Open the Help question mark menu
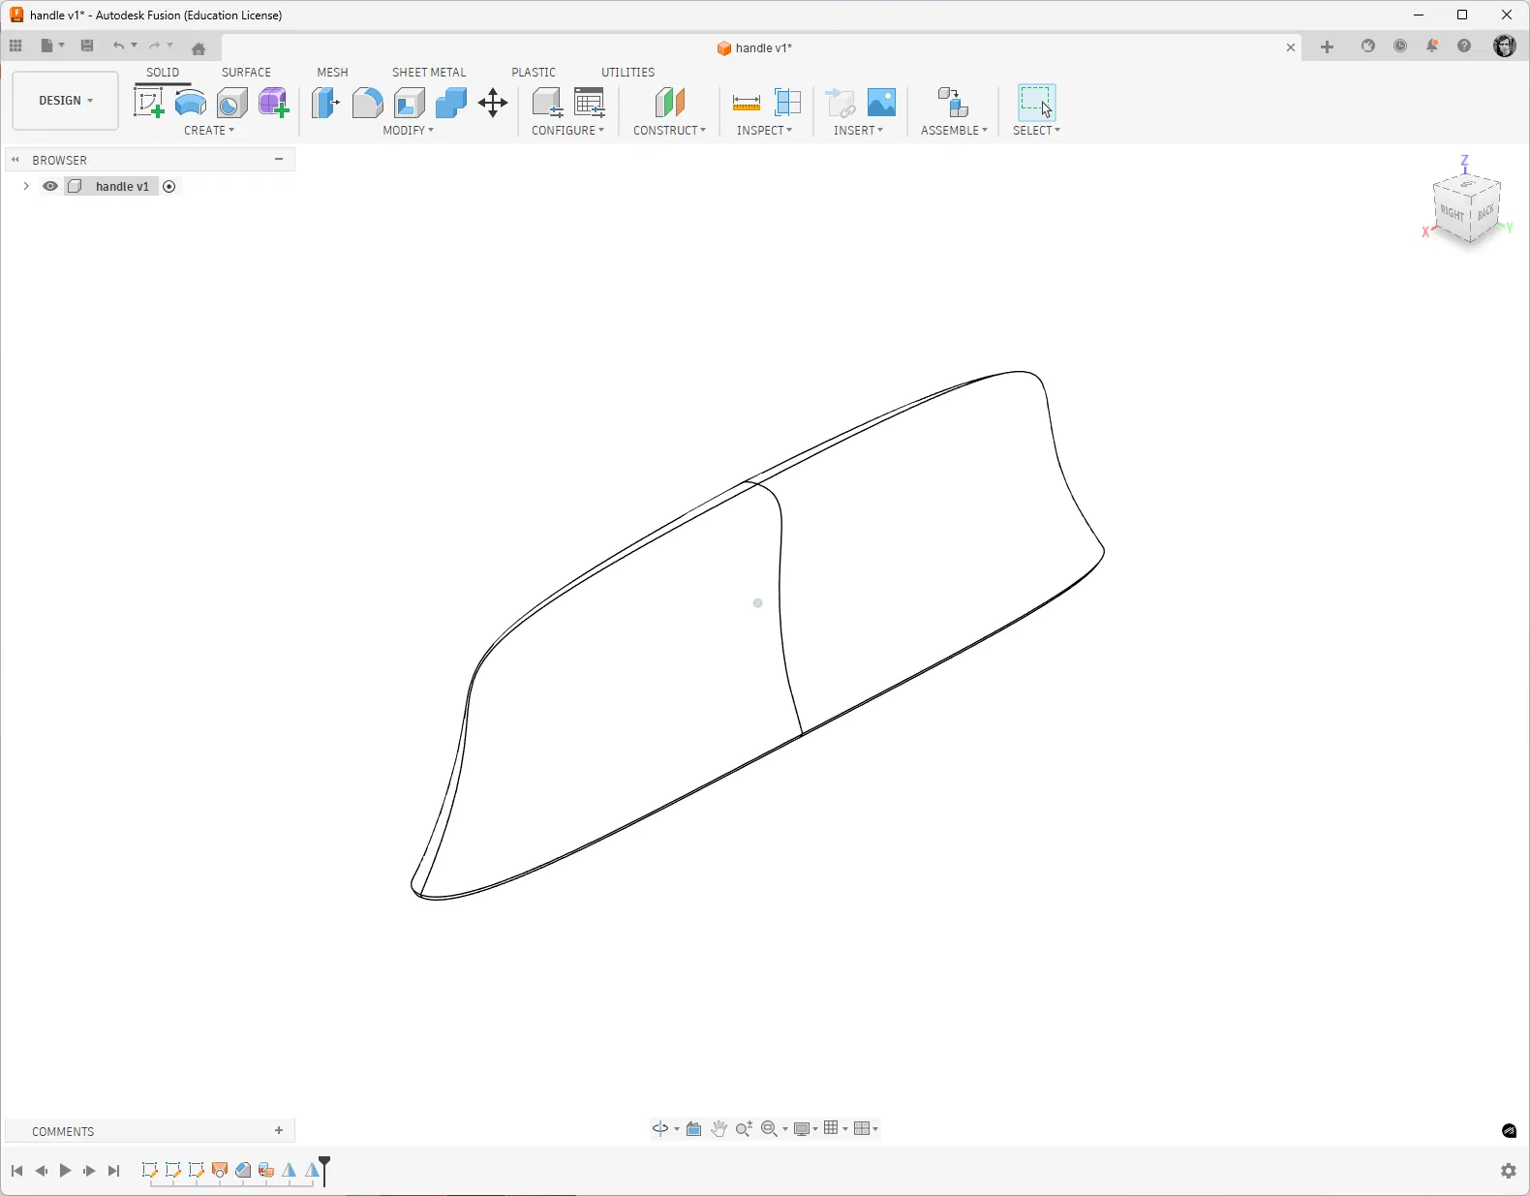 point(1464,46)
